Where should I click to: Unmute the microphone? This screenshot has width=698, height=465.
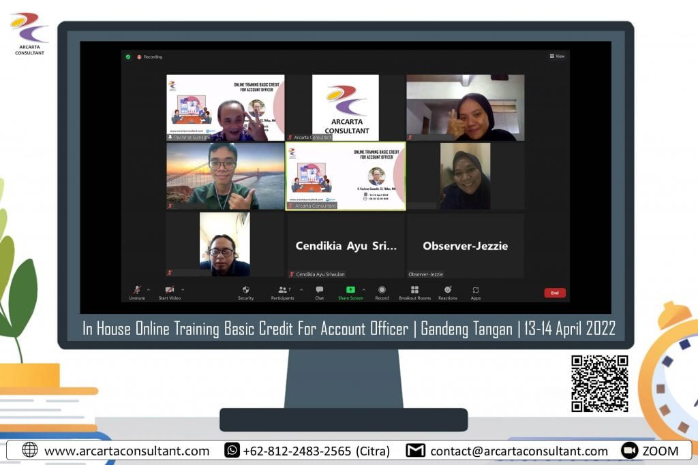[137, 290]
